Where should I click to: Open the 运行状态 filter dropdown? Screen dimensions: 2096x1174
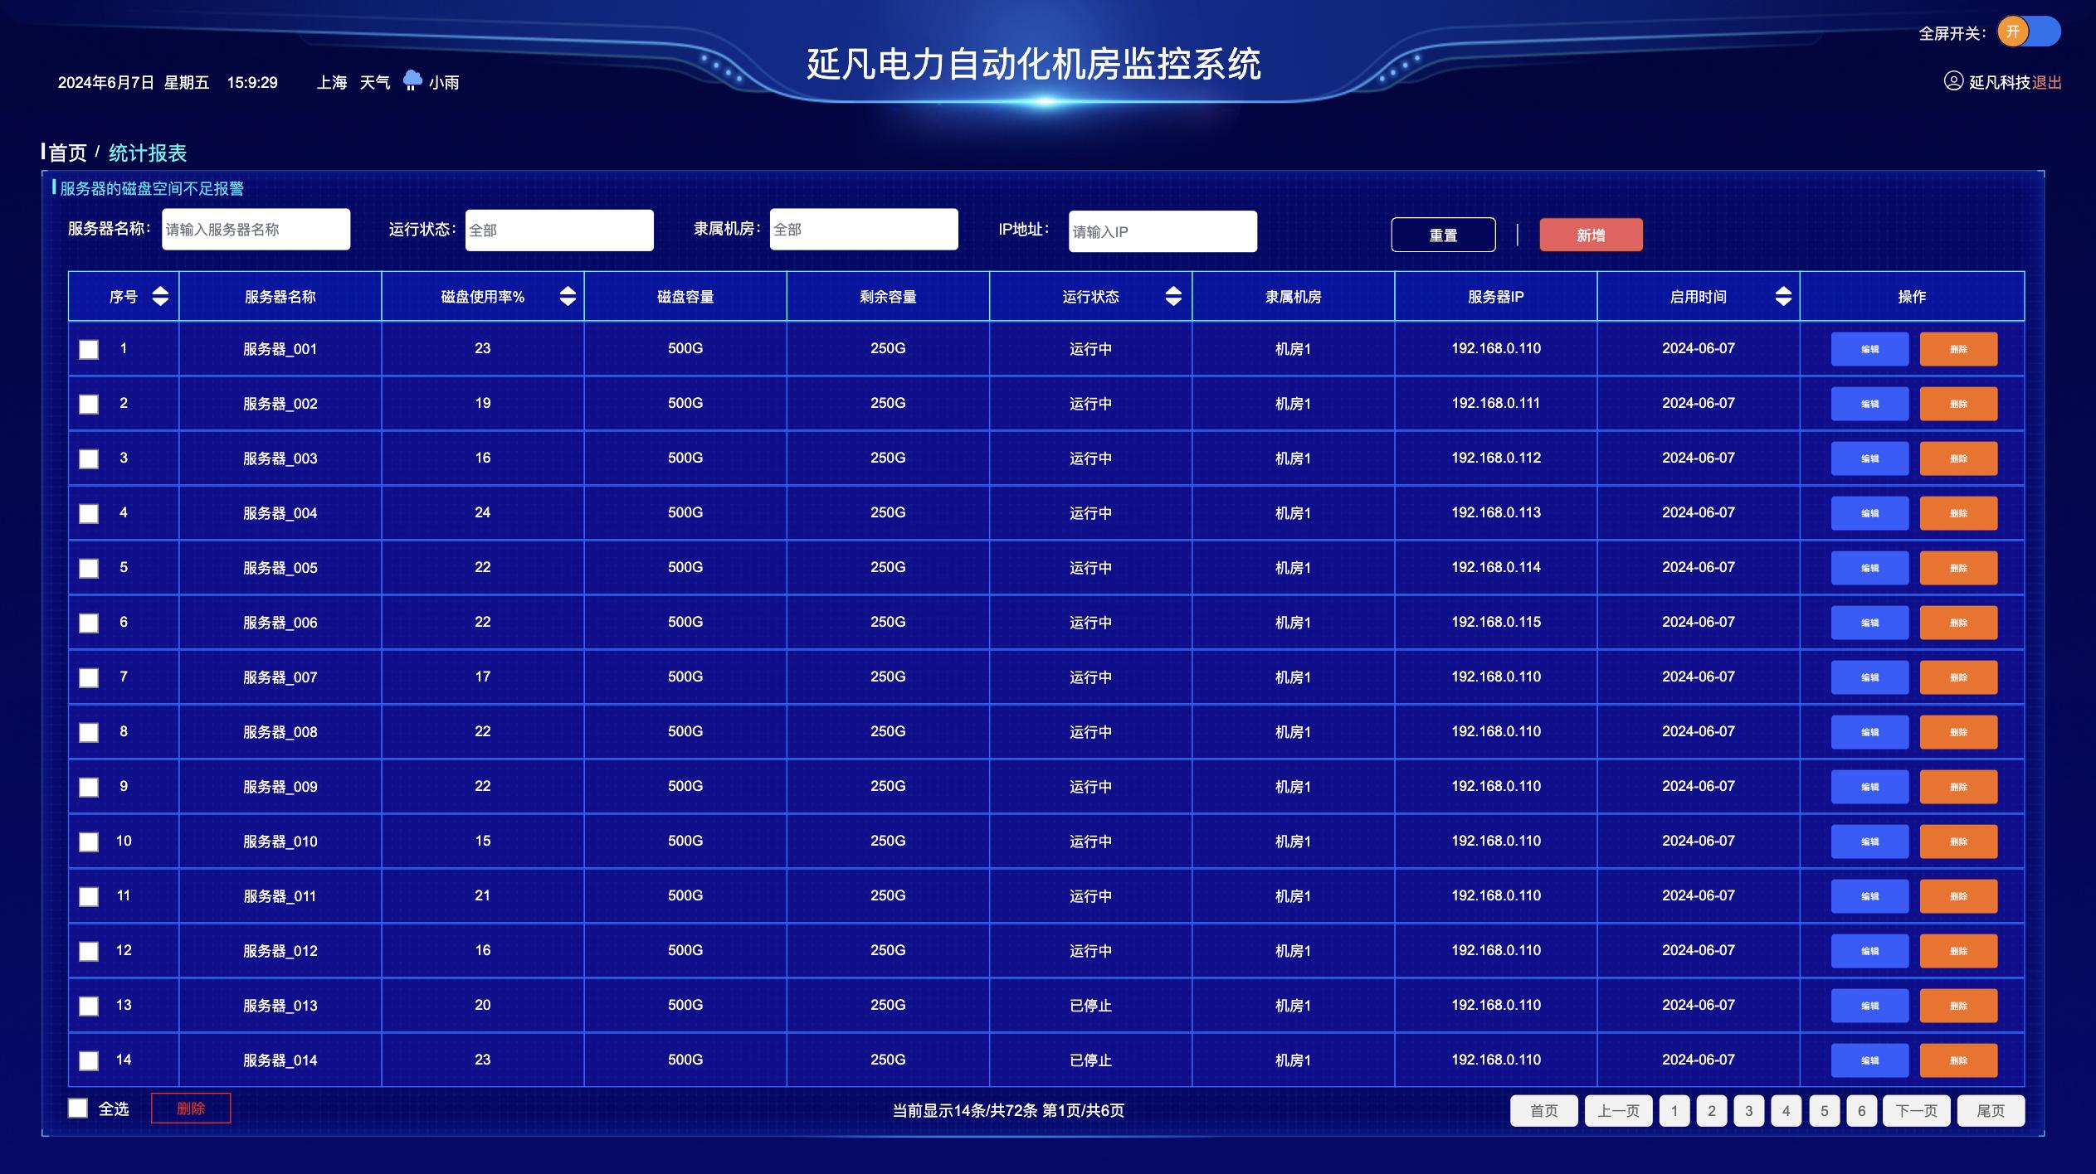(559, 230)
